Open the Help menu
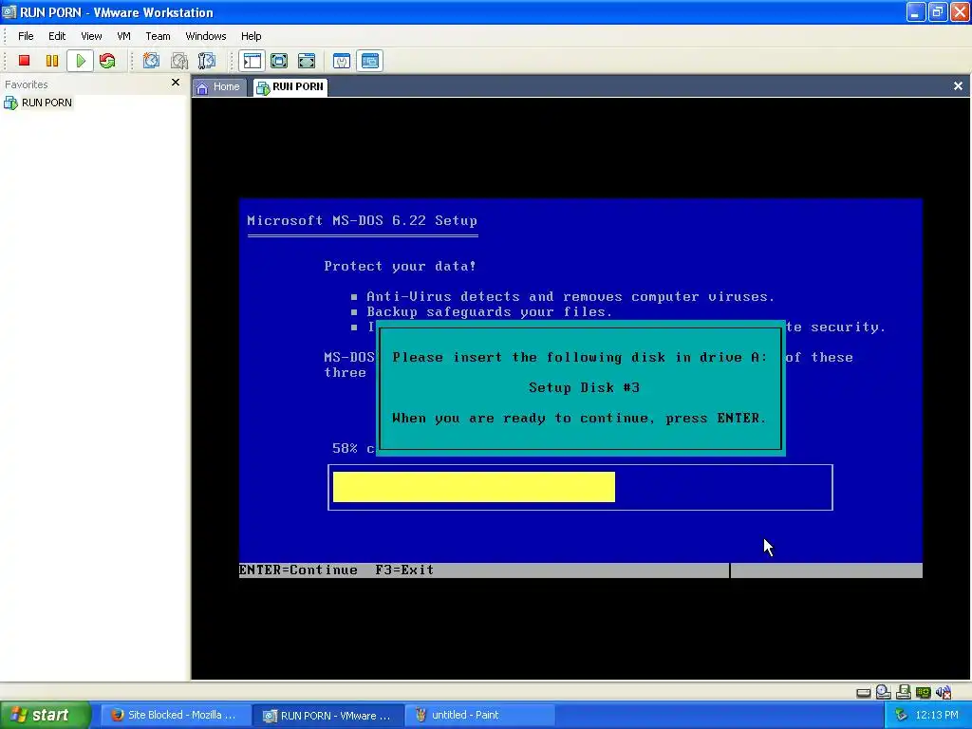Screen dimensions: 972x729 click(251, 36)
